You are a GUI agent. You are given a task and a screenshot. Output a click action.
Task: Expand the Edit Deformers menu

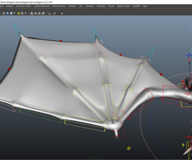[x=59, y=6]
